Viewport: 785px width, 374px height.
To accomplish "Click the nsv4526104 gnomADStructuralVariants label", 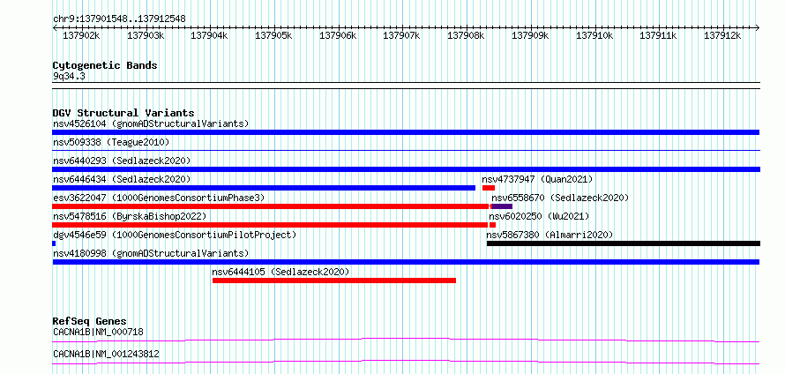I will coord(151,123).
